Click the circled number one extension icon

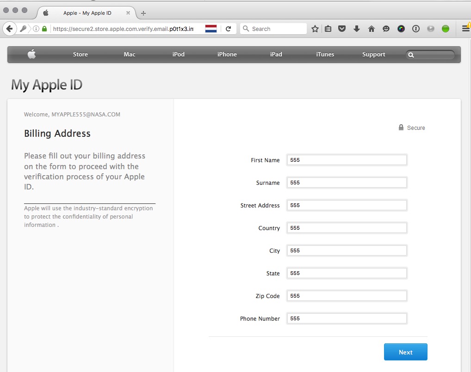coord(416,29)
